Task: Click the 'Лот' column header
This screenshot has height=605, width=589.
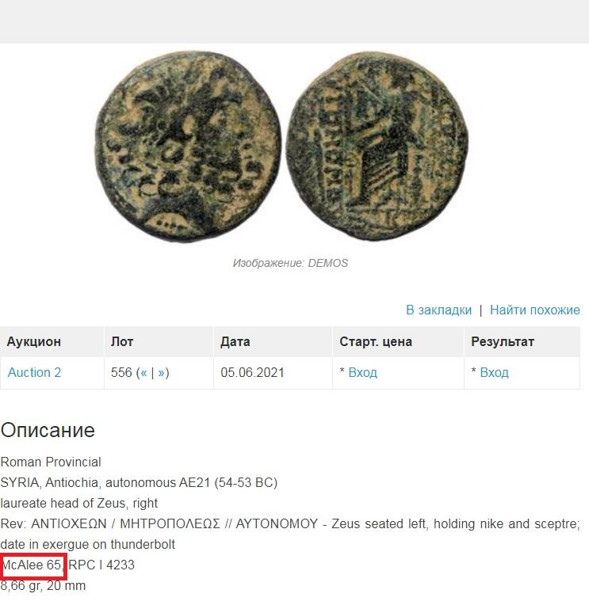Action: click(x=122, y=341)
